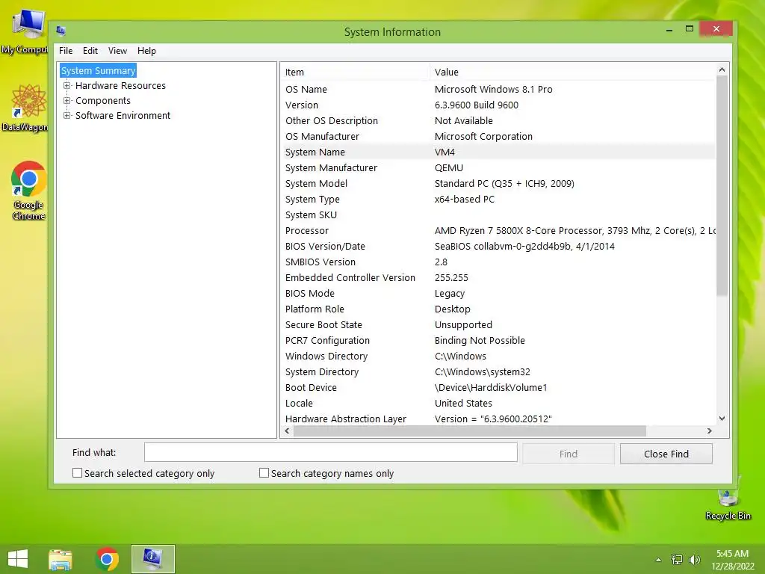Click the System Information title bar icon
The width and height of the screenshot is (765, 574).
[x=61, y=31]
